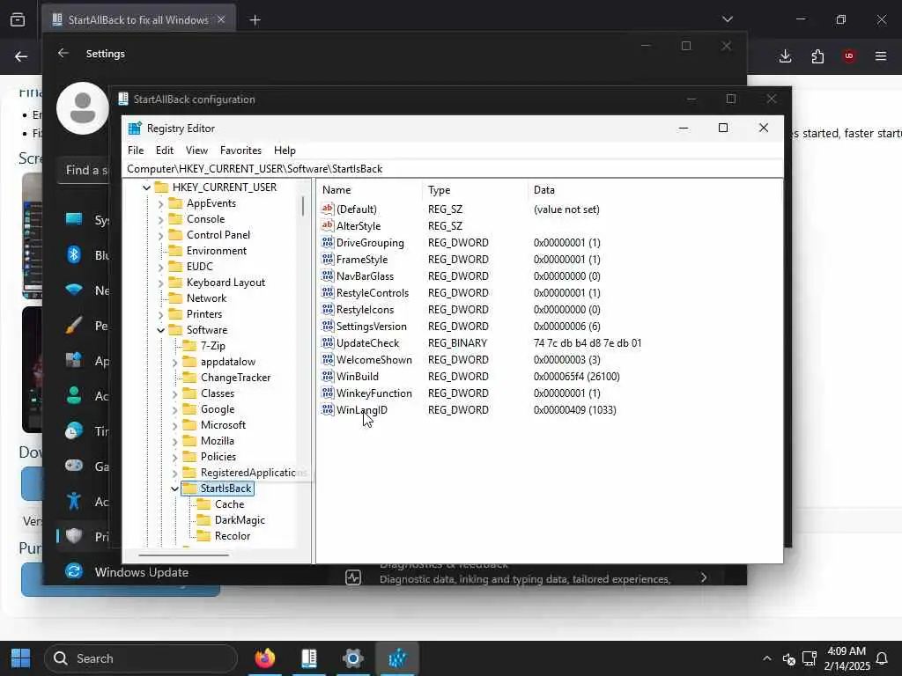Select the Mozilla key folder
The image size is (902, 676).
point(218,441)
